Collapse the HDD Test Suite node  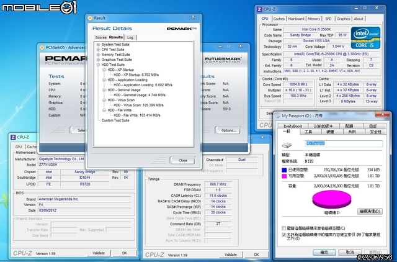click(98, 65)
